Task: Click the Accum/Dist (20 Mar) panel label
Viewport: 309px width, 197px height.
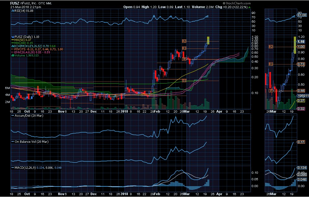Action: point(29,116)
